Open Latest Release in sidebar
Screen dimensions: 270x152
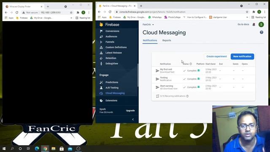point(113,53)
